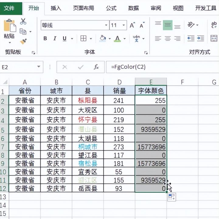The height and width of the screenshot is (219, 219).
Task: Click the Fill Color bucket icon
Action: click(103, 38)
